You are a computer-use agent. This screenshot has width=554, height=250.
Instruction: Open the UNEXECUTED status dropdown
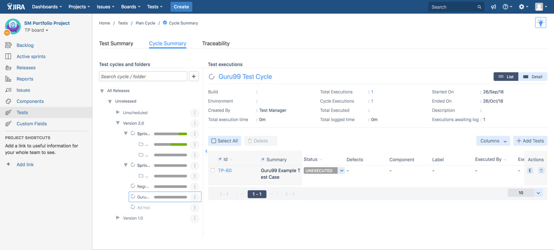coord(341,171)
